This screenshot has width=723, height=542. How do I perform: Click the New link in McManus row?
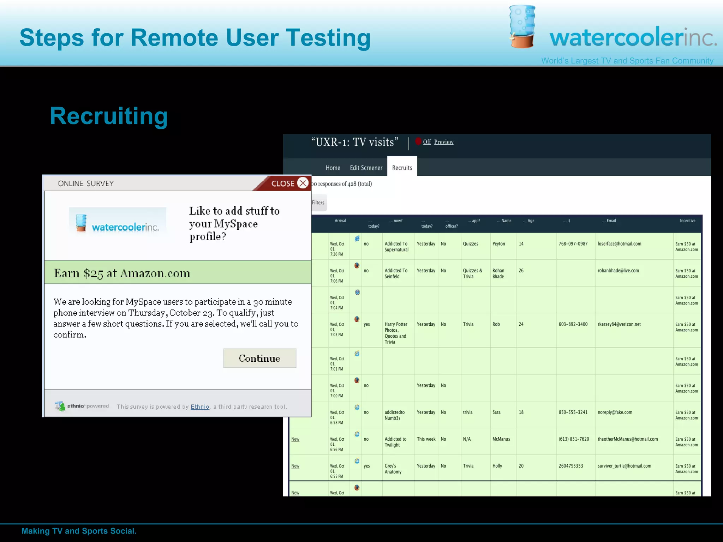pos(295,439)
